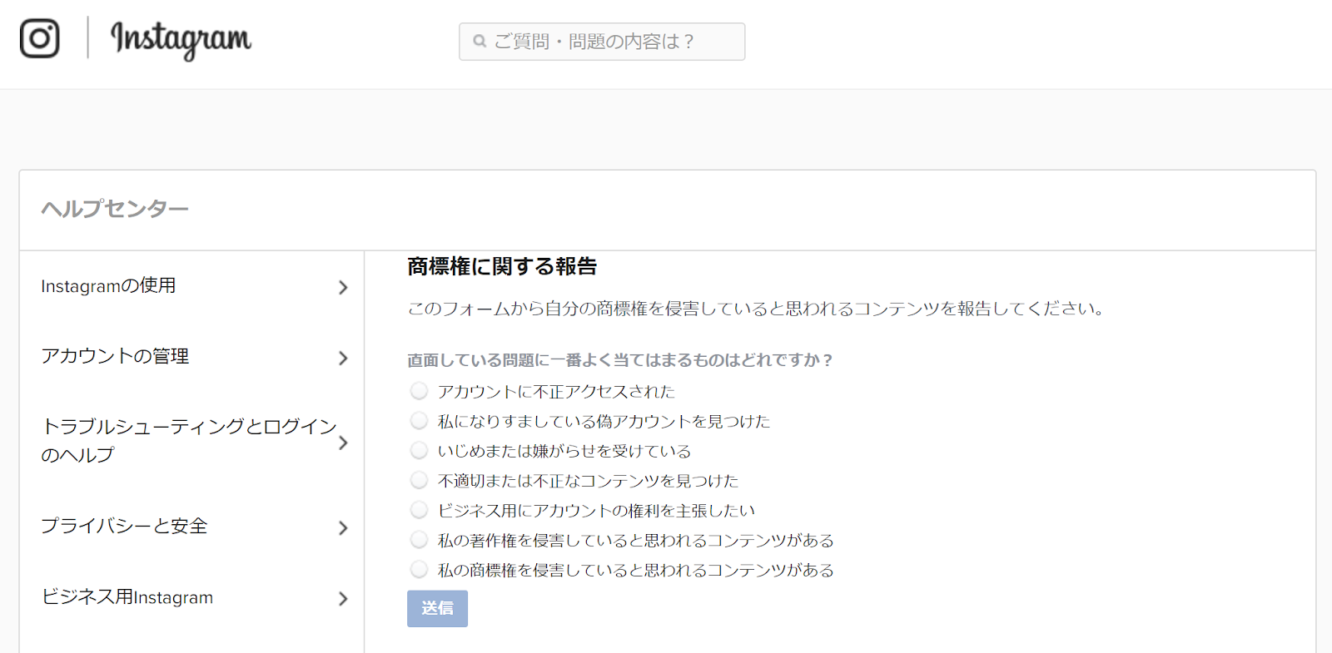The width and height of the screenshot is (1332, 653).
Task: Open ビジネス用Instagram menu item
Action: point(127,597)
